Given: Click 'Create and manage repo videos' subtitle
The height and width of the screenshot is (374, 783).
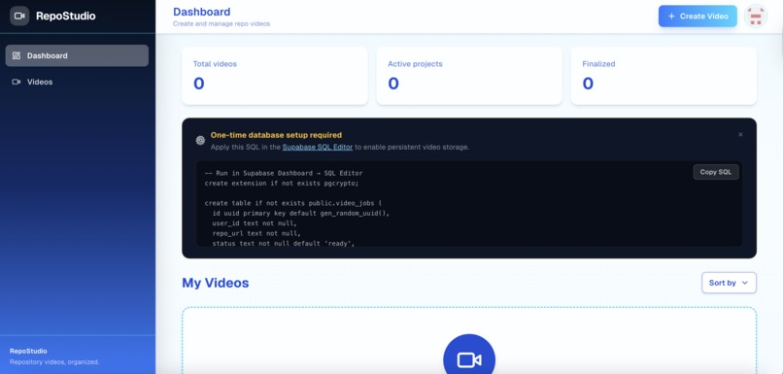Looking at the screenshot, I should (x=221, y=23).
